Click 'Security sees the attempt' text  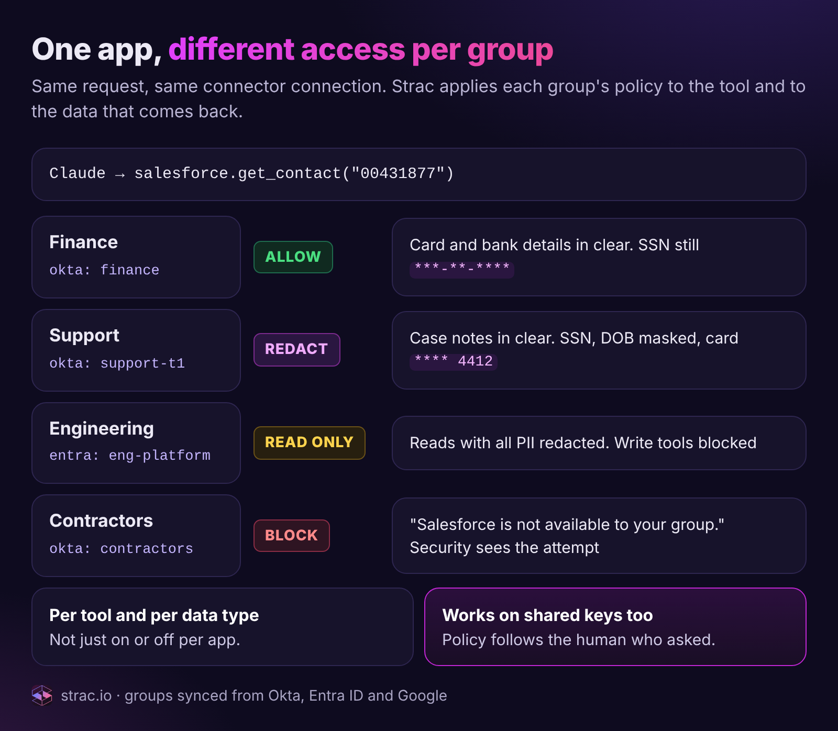tap(504, 548)
